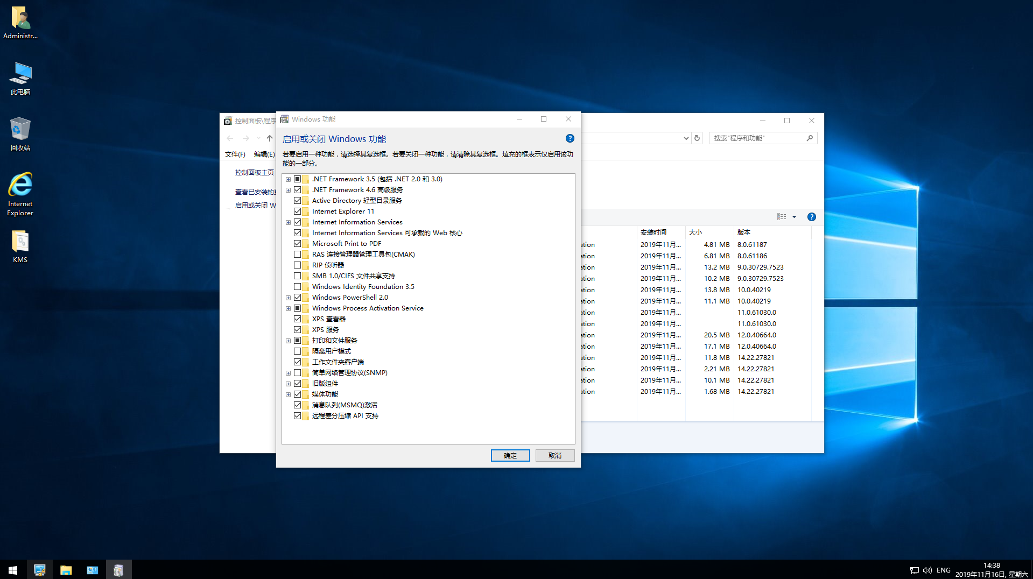Click the network icon in system tray
Screen dimensions: 1033x579
click(x=914, y=570)
